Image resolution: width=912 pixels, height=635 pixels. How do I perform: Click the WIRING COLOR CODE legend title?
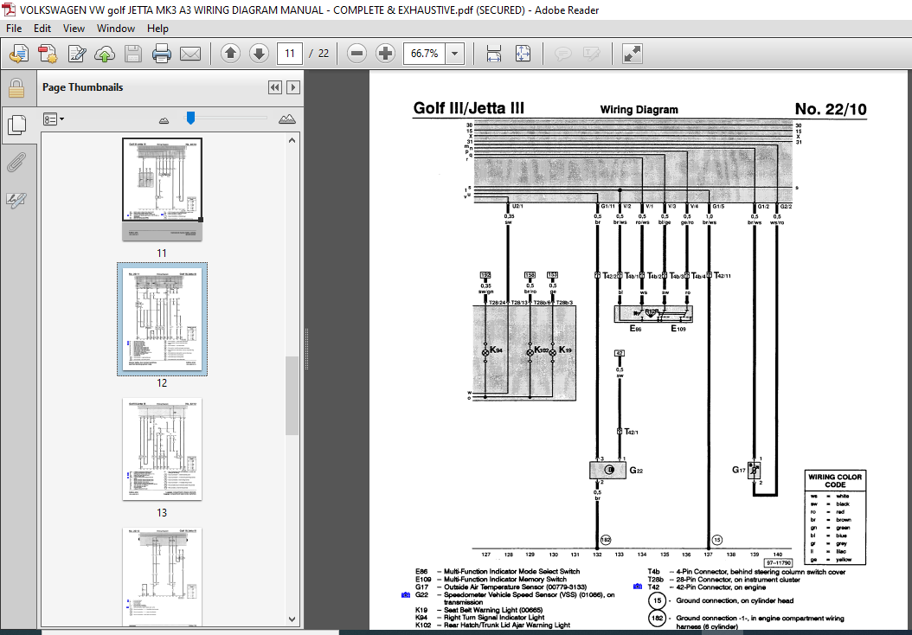(835, 480)
